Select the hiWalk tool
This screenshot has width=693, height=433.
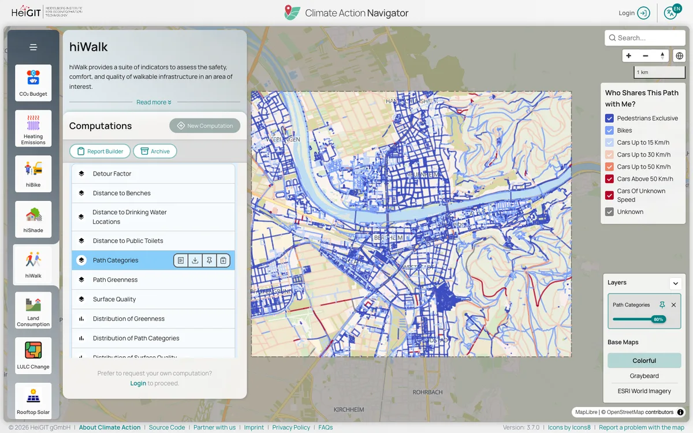point(33,265)
